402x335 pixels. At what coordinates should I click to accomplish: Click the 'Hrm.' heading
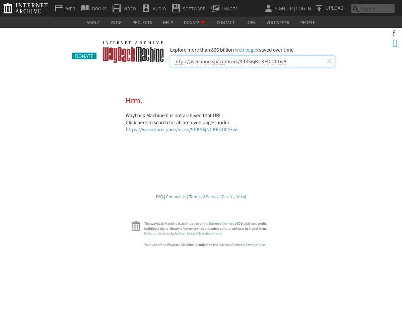click(134, 100)
